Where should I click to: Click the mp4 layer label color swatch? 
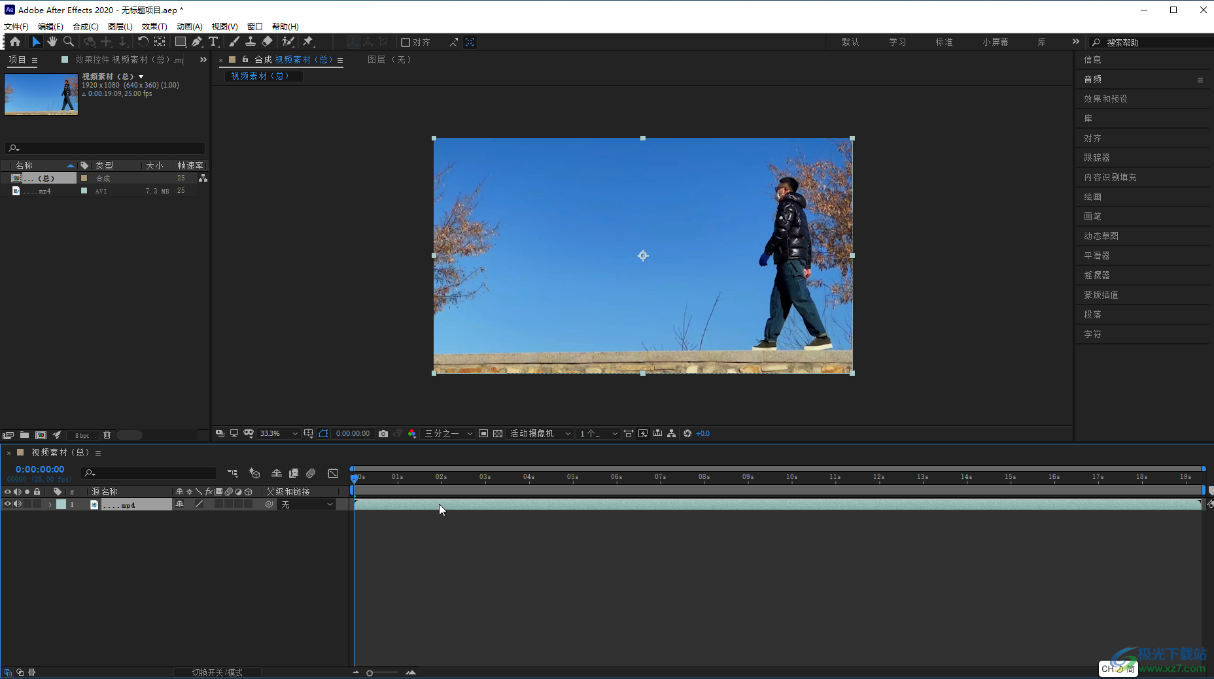point(61,505)
